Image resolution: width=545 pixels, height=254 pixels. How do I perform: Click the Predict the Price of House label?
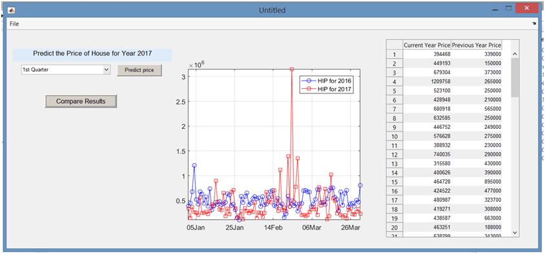coord(92,54)
